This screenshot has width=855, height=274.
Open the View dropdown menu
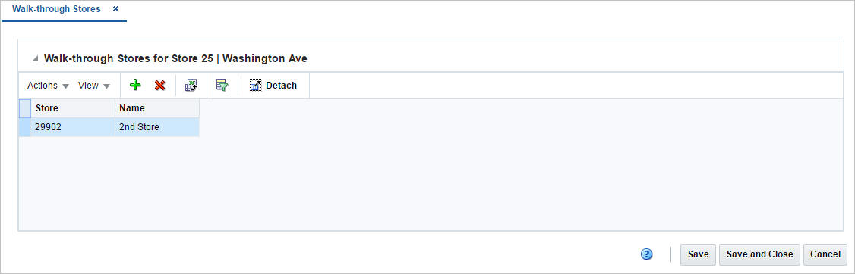pyautogui.click(x=94, y=86)
